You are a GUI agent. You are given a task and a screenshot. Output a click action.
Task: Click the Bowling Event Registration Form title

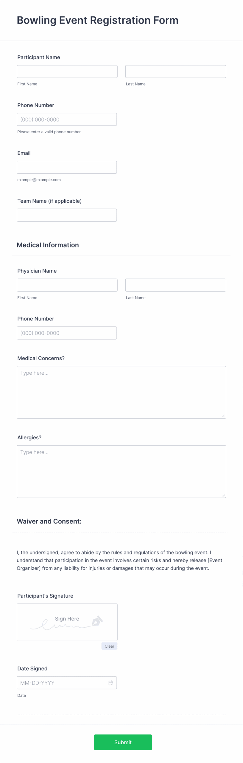(x=98, y=20)
